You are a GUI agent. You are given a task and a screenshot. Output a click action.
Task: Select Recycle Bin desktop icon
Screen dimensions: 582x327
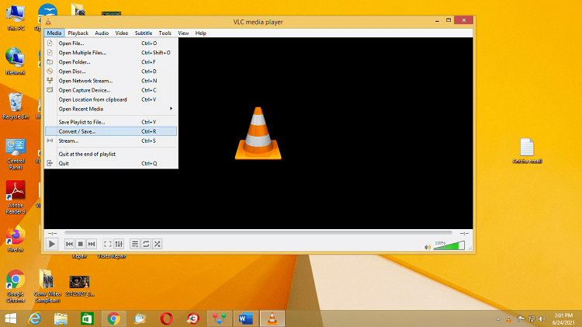(x=16, y=106)
